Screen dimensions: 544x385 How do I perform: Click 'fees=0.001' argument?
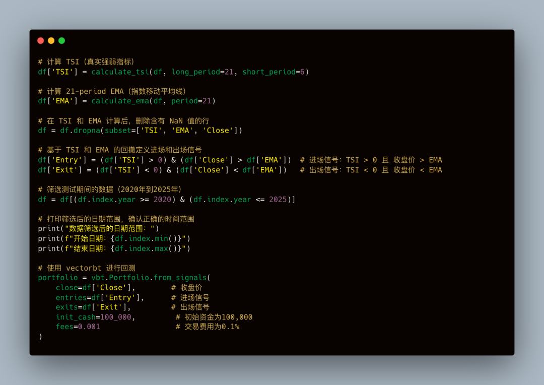(78, 327)
